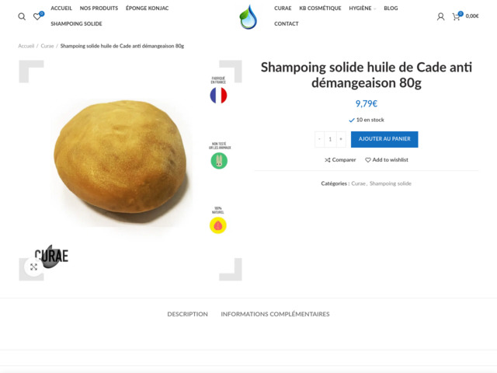Screen dimensions: 497x373
Task: Follow the Shampoing solide category link
Action: 390,183
